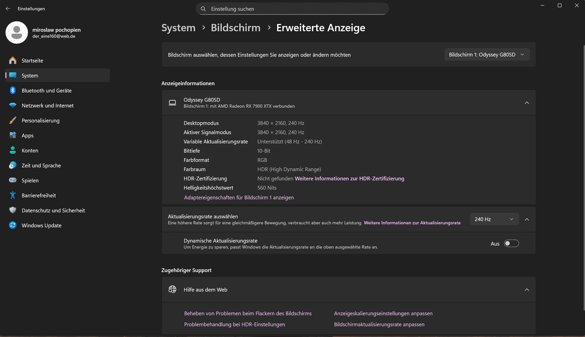Collapse the Odyssey G80SD info section
The image size is (585, 337).
tap(527, 103)
